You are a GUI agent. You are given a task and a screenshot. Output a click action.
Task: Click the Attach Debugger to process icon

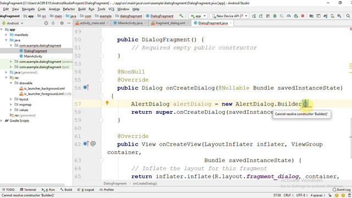click(x=296, y=16)
